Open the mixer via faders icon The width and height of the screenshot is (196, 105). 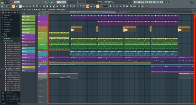coord(40,6)
